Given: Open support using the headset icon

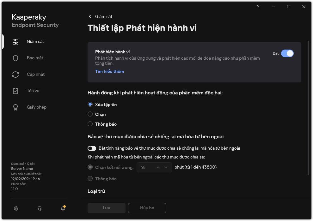Looking at the screenshot, I should (x=39, y=208).
